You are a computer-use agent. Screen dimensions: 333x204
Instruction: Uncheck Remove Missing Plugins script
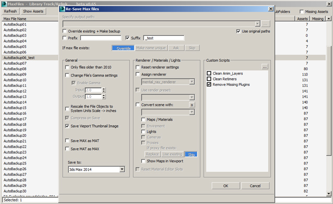tap(209, 84)
